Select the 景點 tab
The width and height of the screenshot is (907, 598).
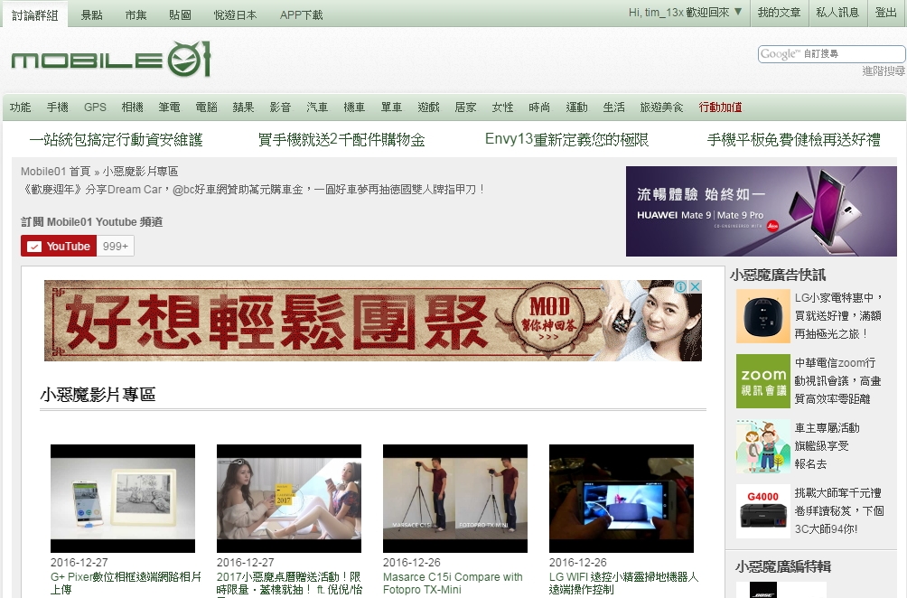tap(91, 15)
